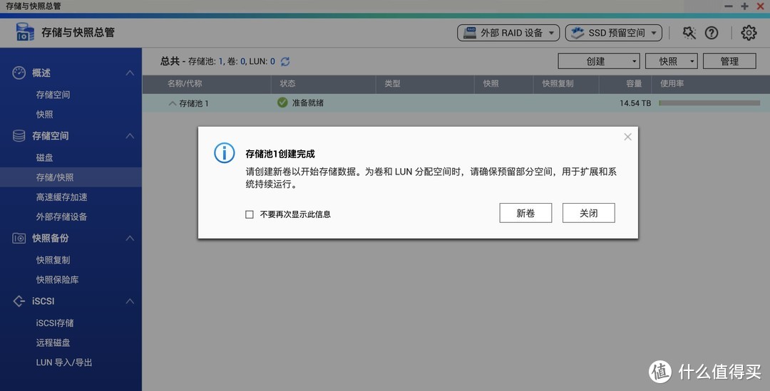Viewport: 770px width, 391px height.
Task: Click the 状态 column header
Action: pyautogui.click(x=288, y=83)
